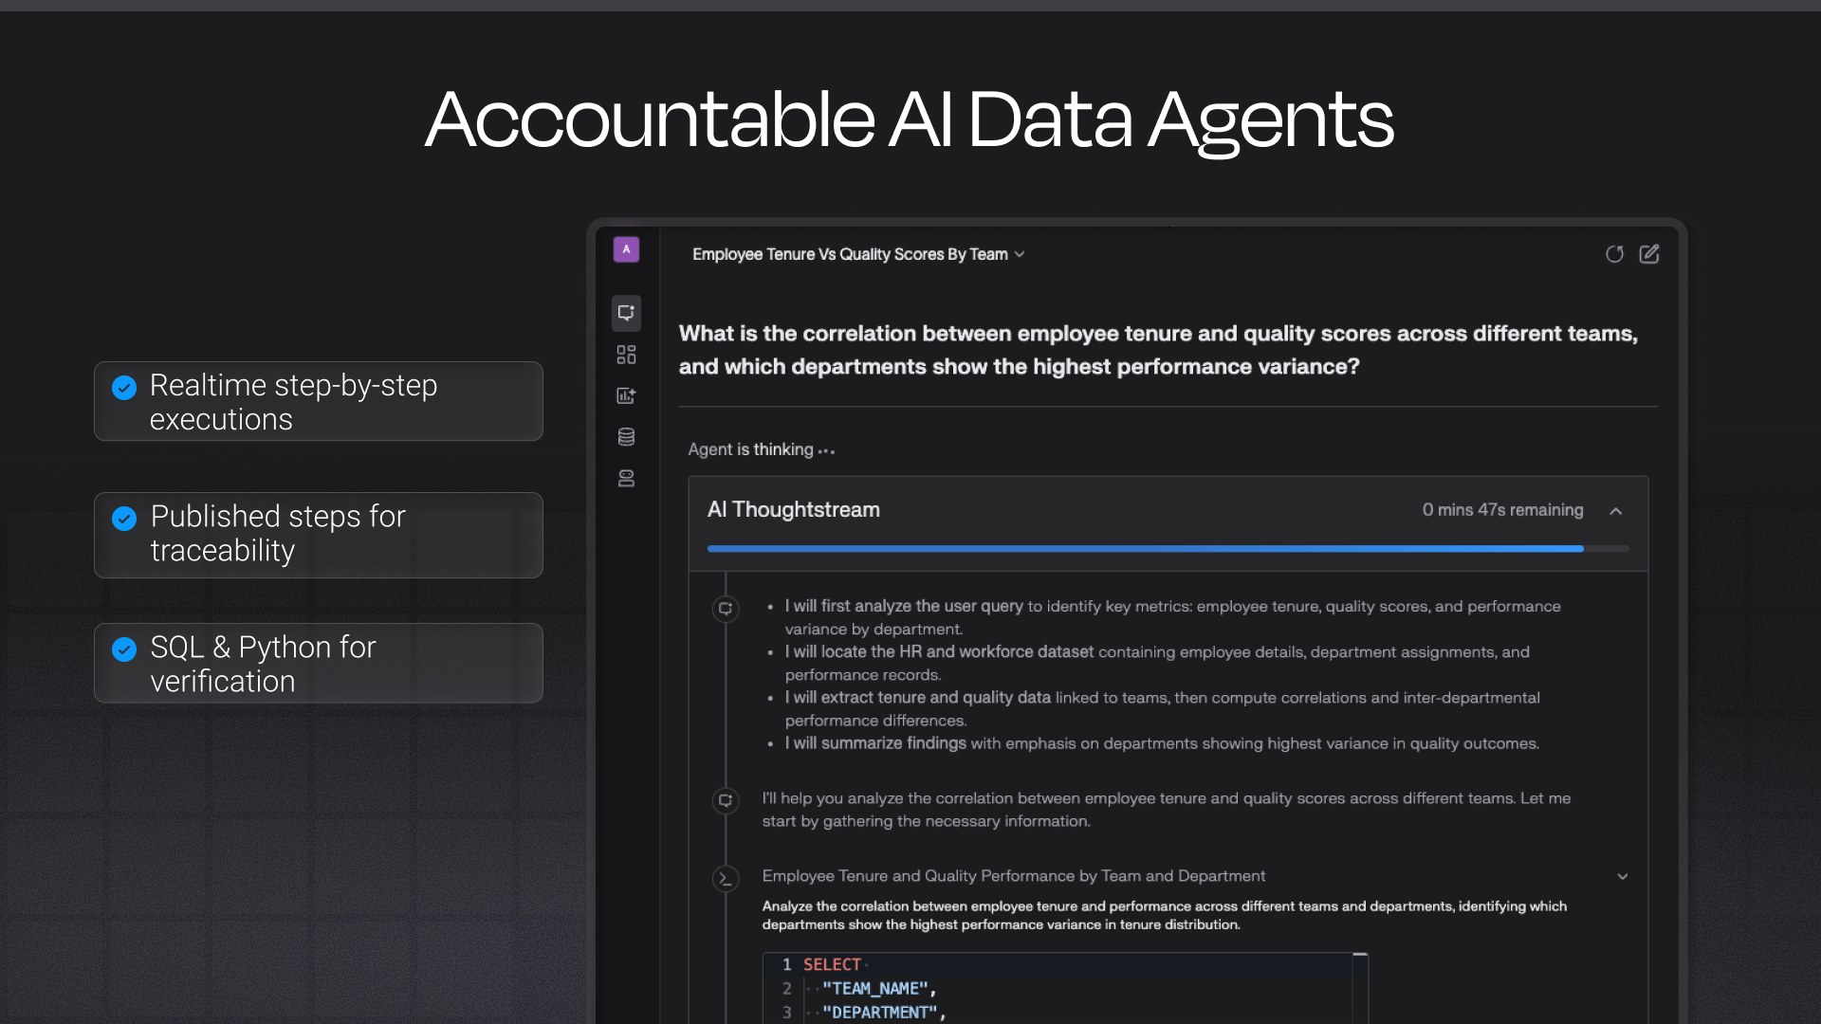The width and height of the screenshot is (1821, 1024).
Task: Click the add chart icon in sidebar
Action: coord(626,395)
